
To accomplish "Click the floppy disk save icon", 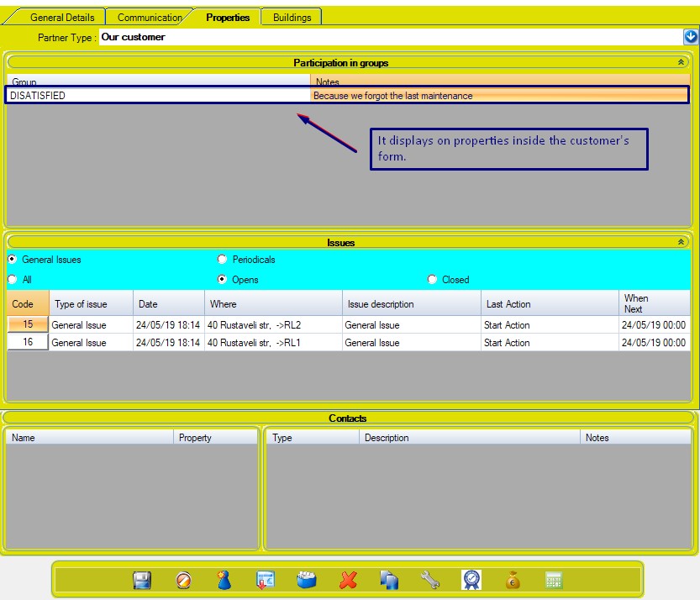I will click(142, 580).
